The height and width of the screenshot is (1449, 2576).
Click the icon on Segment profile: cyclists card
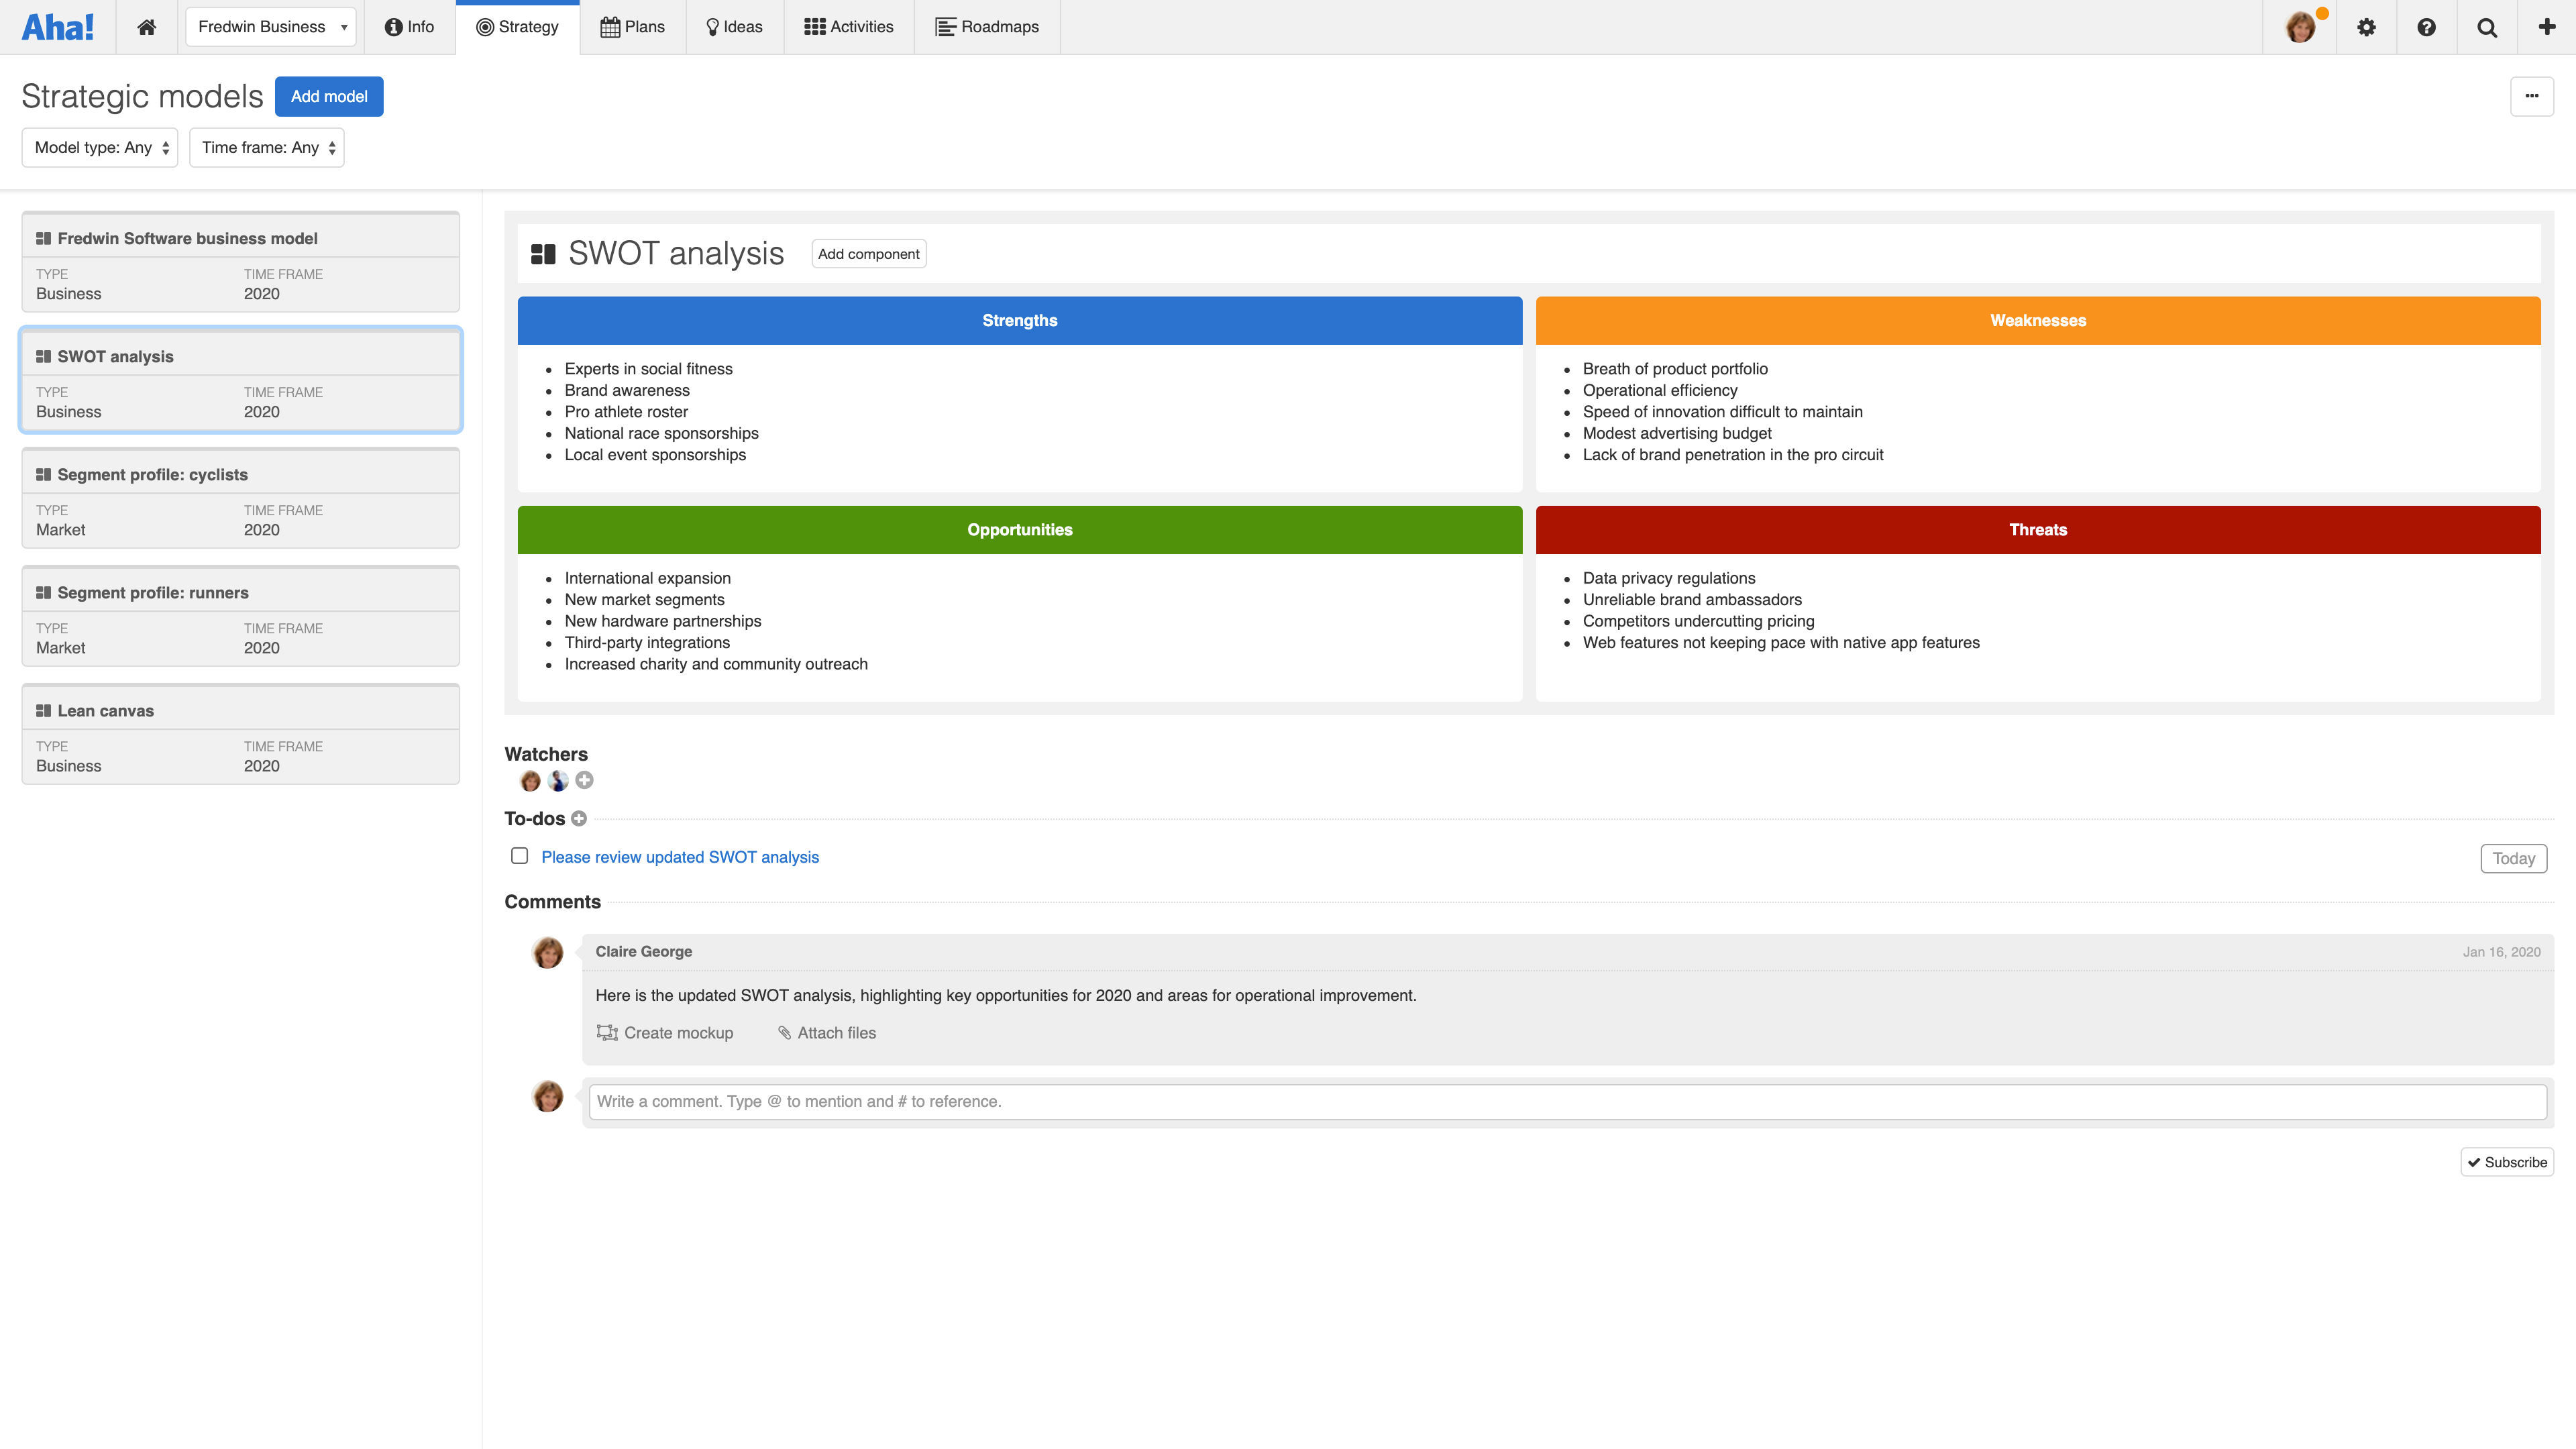(43, 474)
